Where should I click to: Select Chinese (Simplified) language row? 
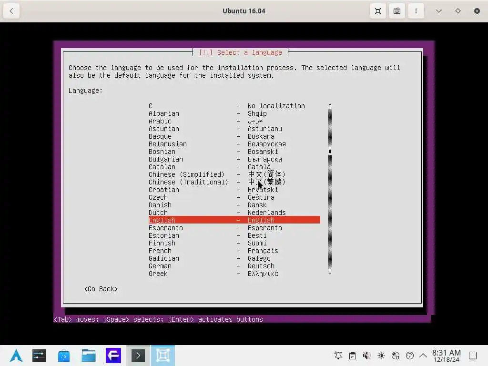click(x=234, y=174)
